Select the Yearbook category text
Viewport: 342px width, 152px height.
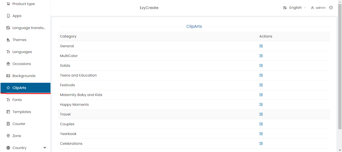coord(68,134)
